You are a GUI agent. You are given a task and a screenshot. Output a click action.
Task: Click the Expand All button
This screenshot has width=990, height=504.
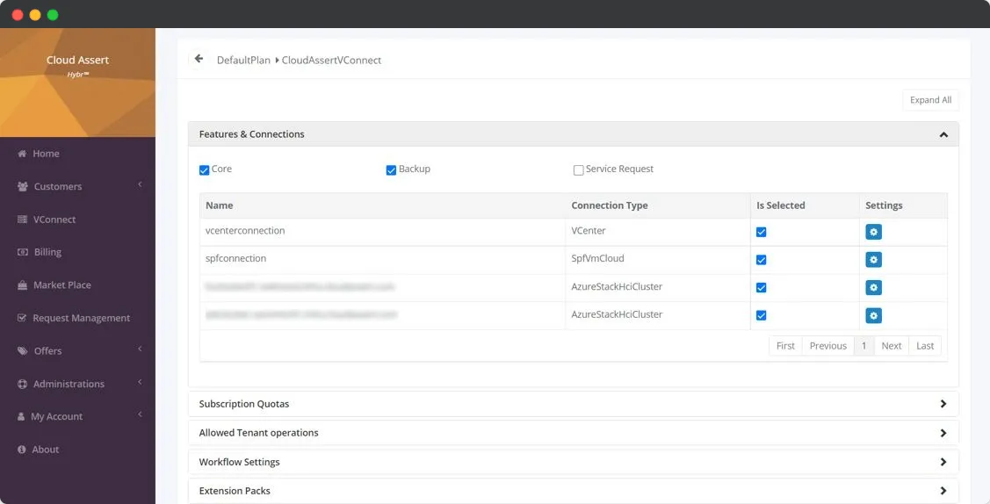(x=930, y=100)
